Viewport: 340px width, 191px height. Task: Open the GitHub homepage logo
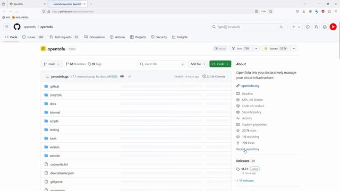point(17,27)
